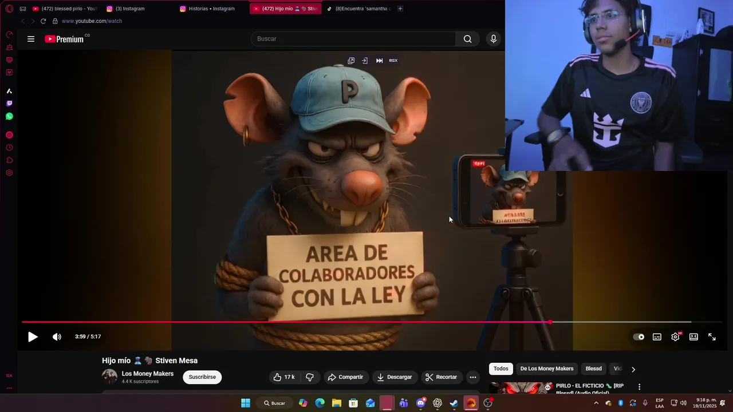
Task: Open the Opera GX main menu logo
Action: point(9,9)
